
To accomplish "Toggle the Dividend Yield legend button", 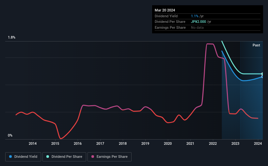I will [x=23, y=157].
